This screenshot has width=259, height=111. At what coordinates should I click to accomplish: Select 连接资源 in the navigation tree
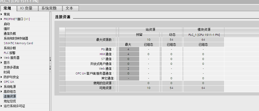click(10, 96)
